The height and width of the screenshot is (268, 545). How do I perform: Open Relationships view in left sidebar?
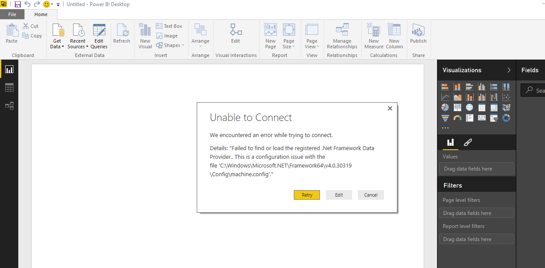tap(9, 106)
